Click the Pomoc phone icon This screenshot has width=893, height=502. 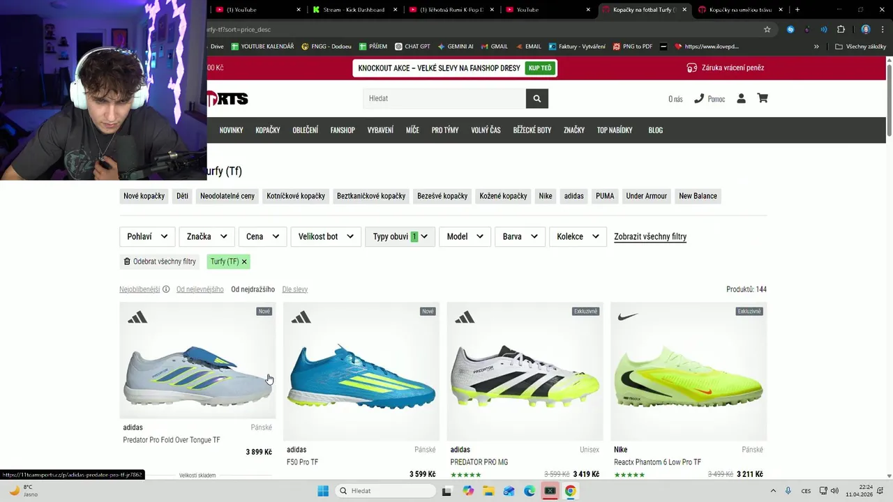699,98
